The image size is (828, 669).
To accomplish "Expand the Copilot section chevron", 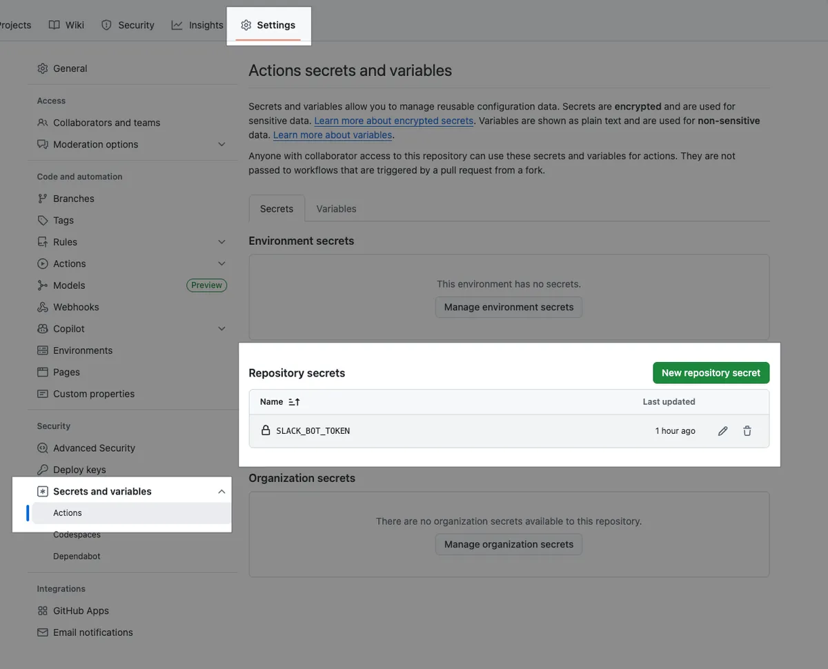I will point(221,329).
